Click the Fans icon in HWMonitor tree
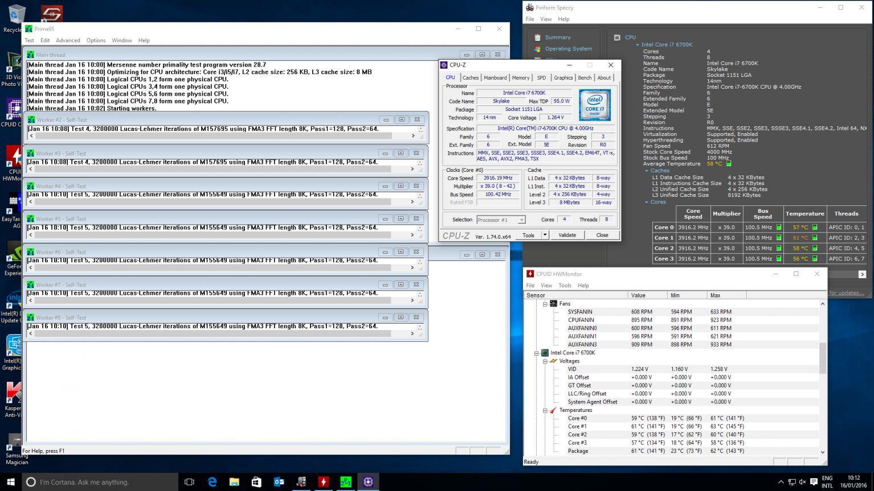 pos(553,304)
